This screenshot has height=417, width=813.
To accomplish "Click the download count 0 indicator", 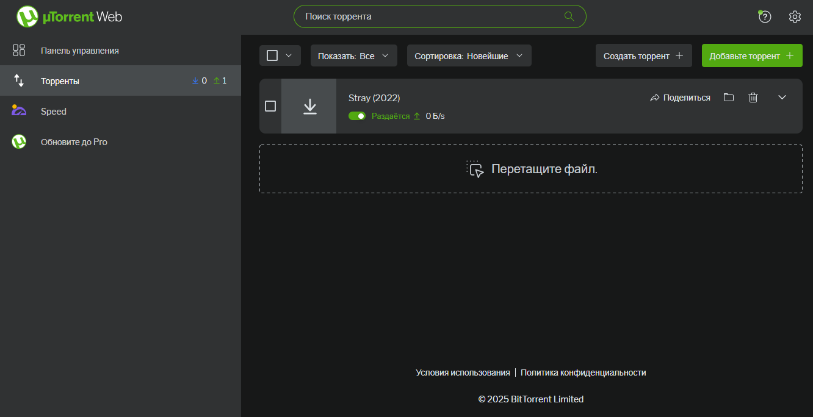I will coord(200,80).
